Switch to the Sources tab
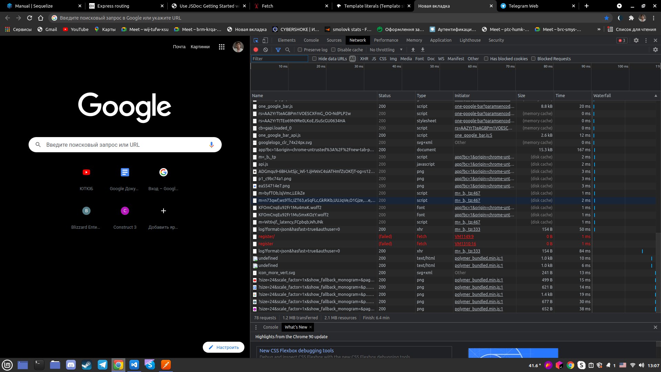 point(334,40)
